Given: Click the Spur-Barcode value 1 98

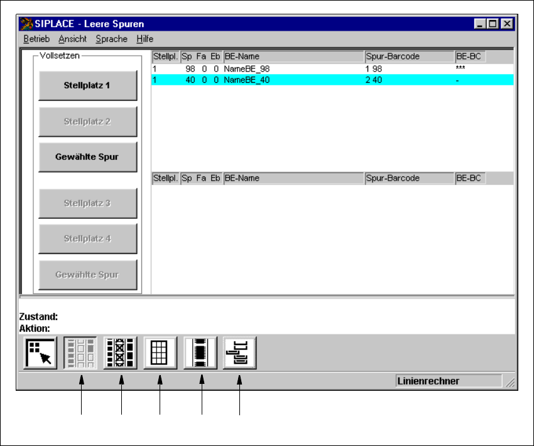Looking at the screenshot, I should [374, 69].
